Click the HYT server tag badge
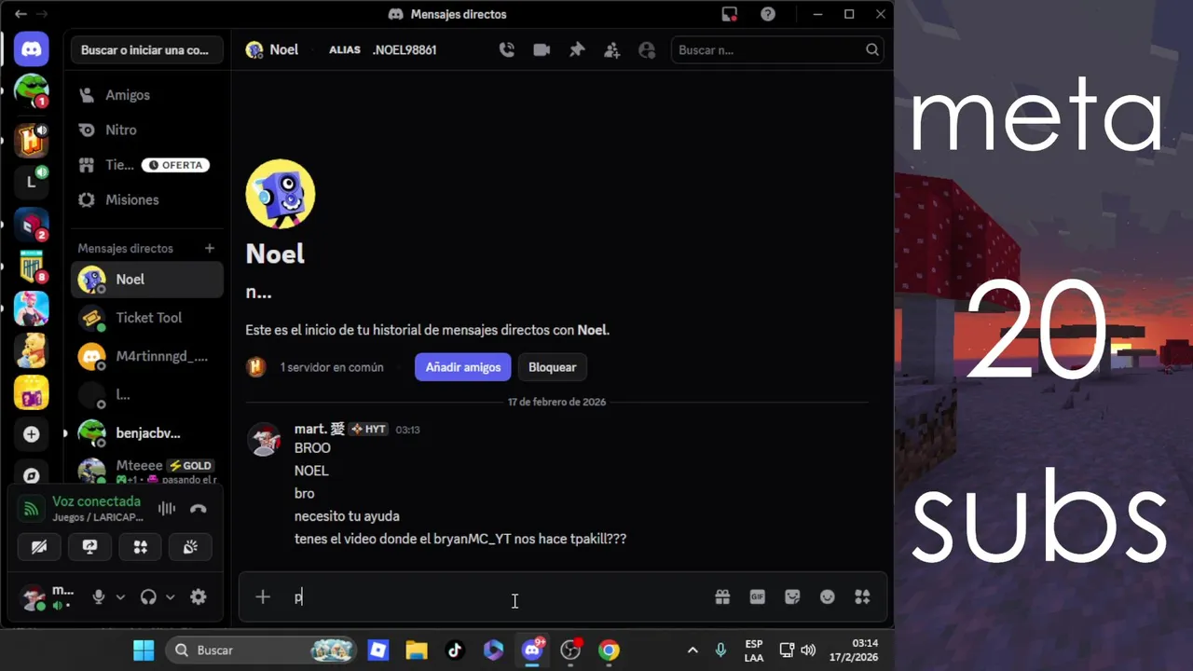This screenshot has width=1193, height=671. coord(368,429)
